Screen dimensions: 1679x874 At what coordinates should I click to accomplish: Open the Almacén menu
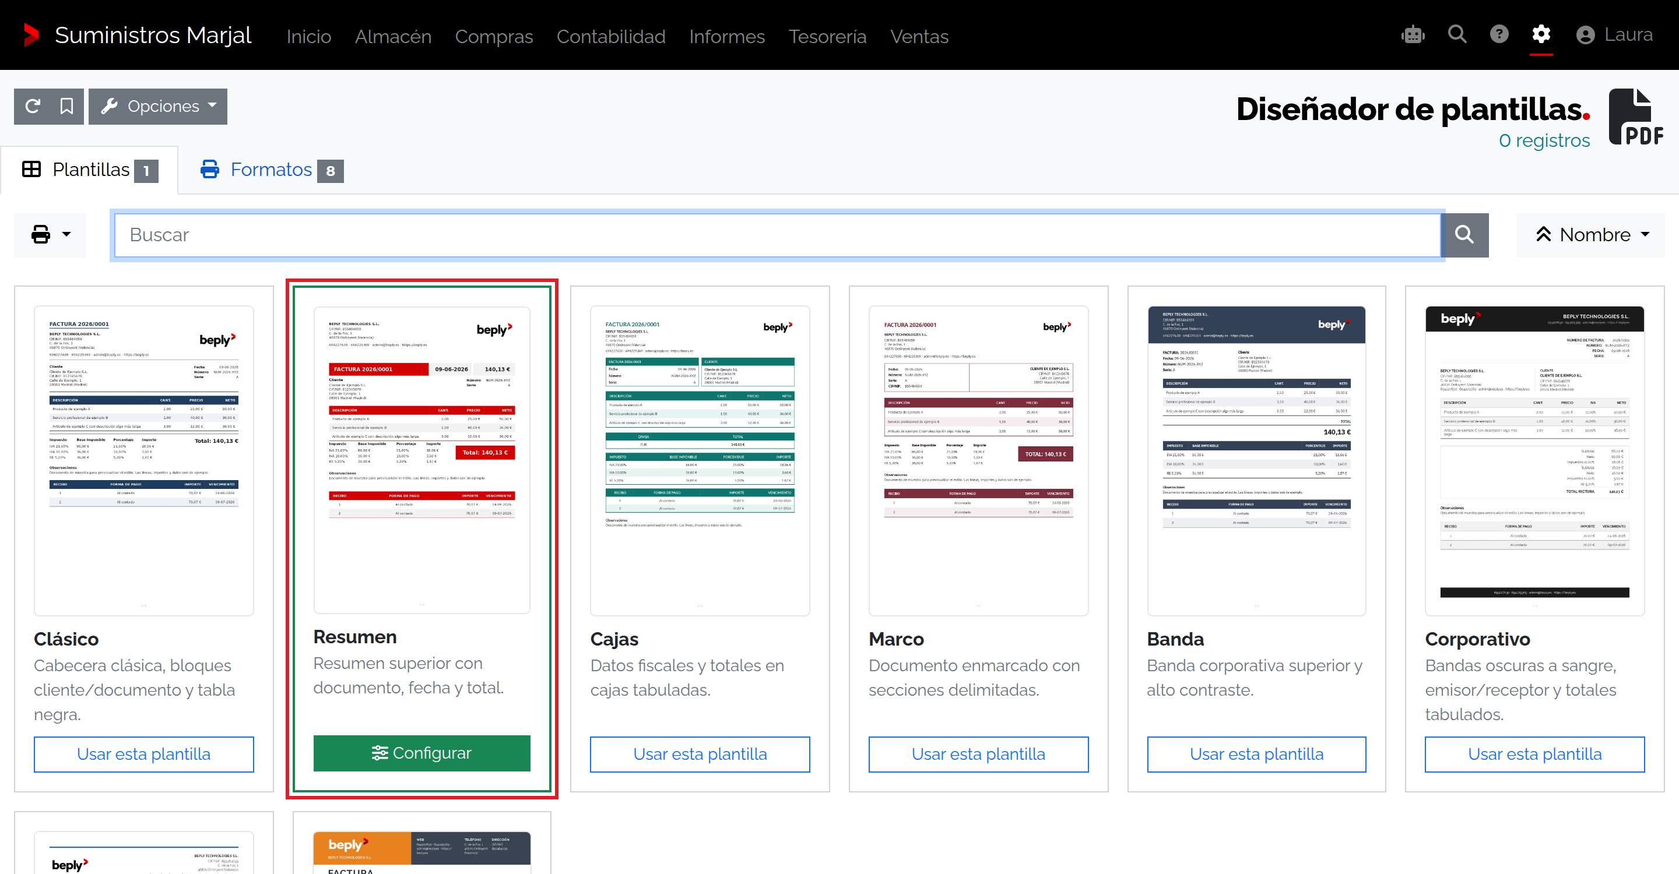tap(393, 37)
